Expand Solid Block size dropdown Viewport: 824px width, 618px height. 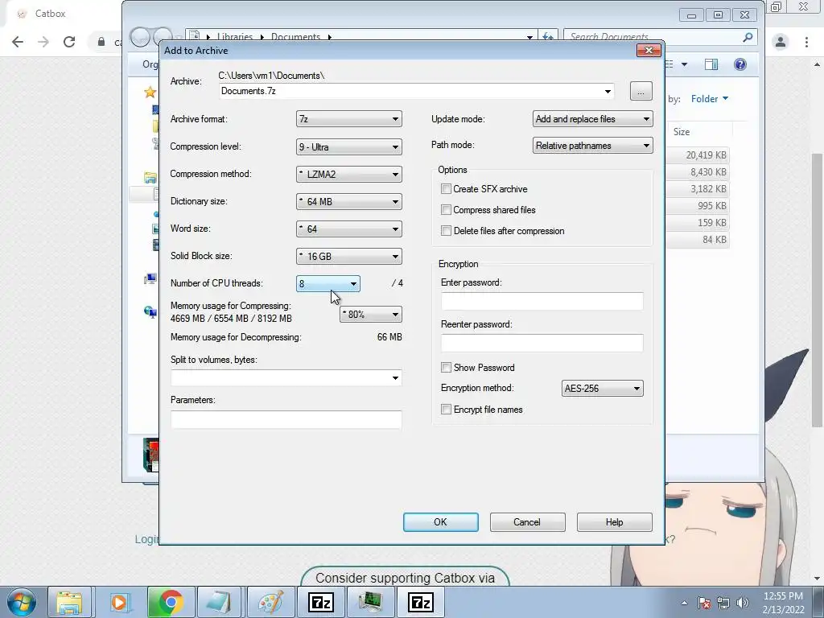(349, 256)
